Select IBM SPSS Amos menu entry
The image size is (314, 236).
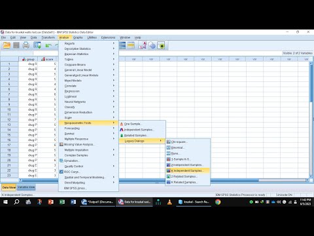point(88,188)
